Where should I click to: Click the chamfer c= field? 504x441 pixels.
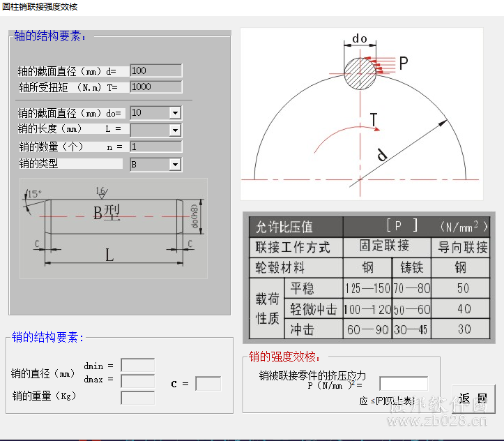tap(208, 384)
